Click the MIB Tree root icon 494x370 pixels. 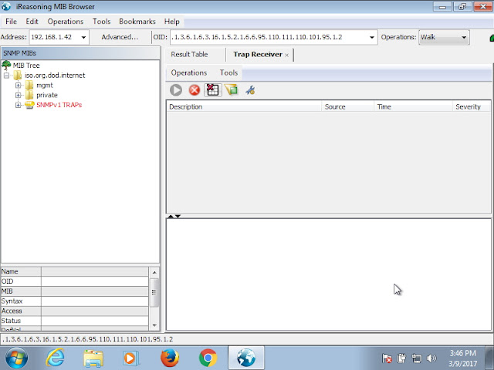coord(6,65)
